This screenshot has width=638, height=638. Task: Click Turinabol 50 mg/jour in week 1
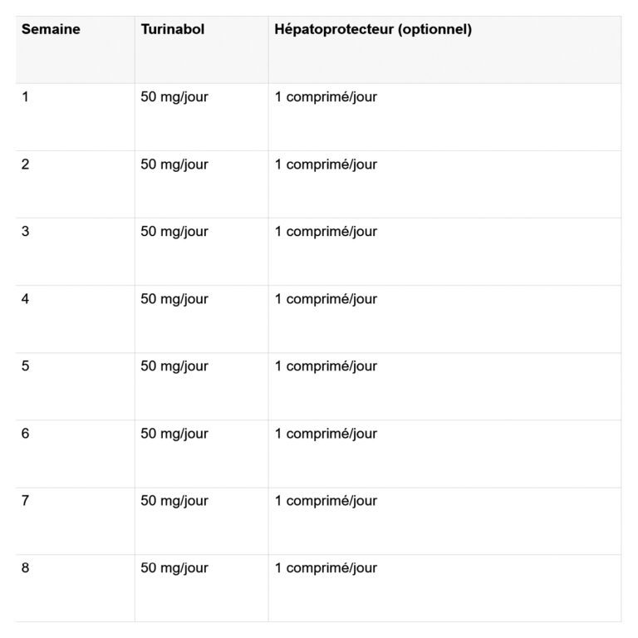point(174,97)
